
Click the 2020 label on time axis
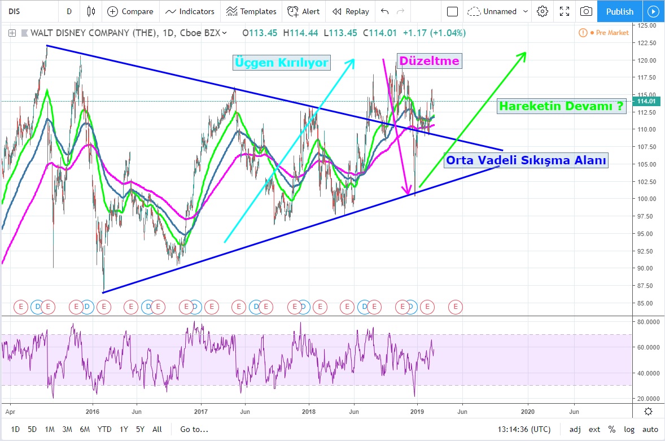click(x=528, y=411)
